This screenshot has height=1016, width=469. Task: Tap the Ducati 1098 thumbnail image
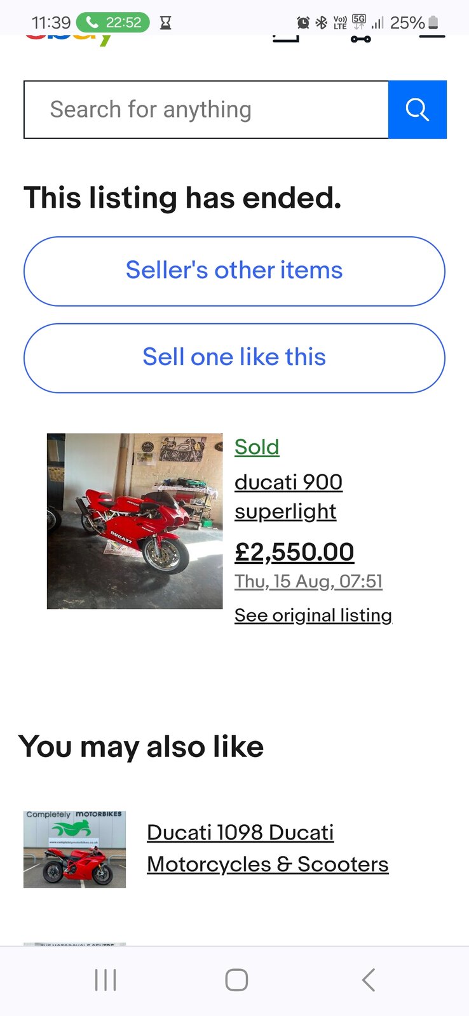(74, 849)
